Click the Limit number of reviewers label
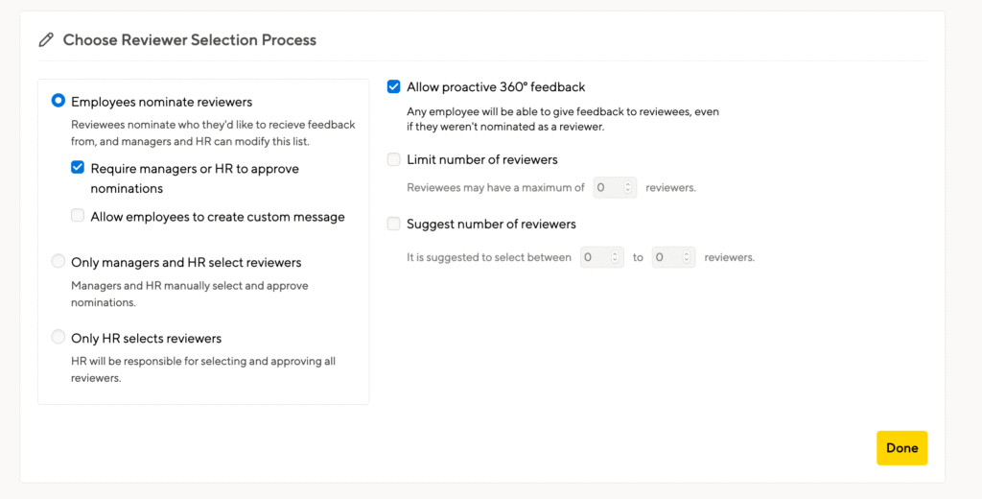The width and height of the screenshot is (982, 499). click(482, 160)
